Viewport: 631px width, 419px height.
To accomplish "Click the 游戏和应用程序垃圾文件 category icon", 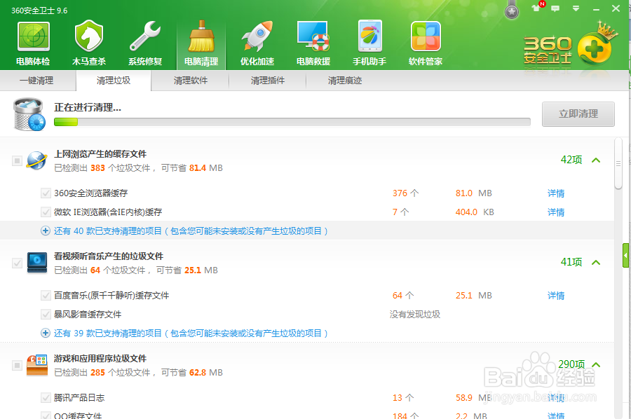I will point(37,365).
